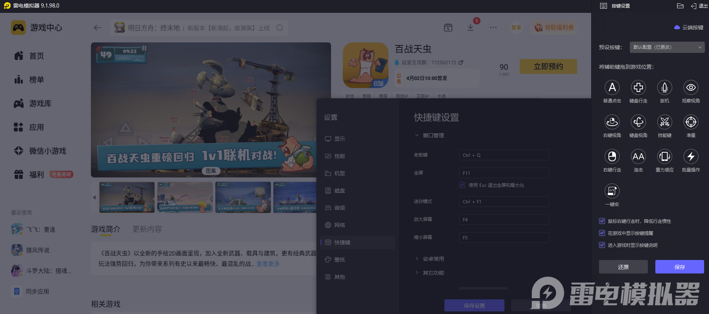Select the 技能键 crossed swords icon
Image resolution: width=709 pixels, height=314 pixels.
point(665,122)
